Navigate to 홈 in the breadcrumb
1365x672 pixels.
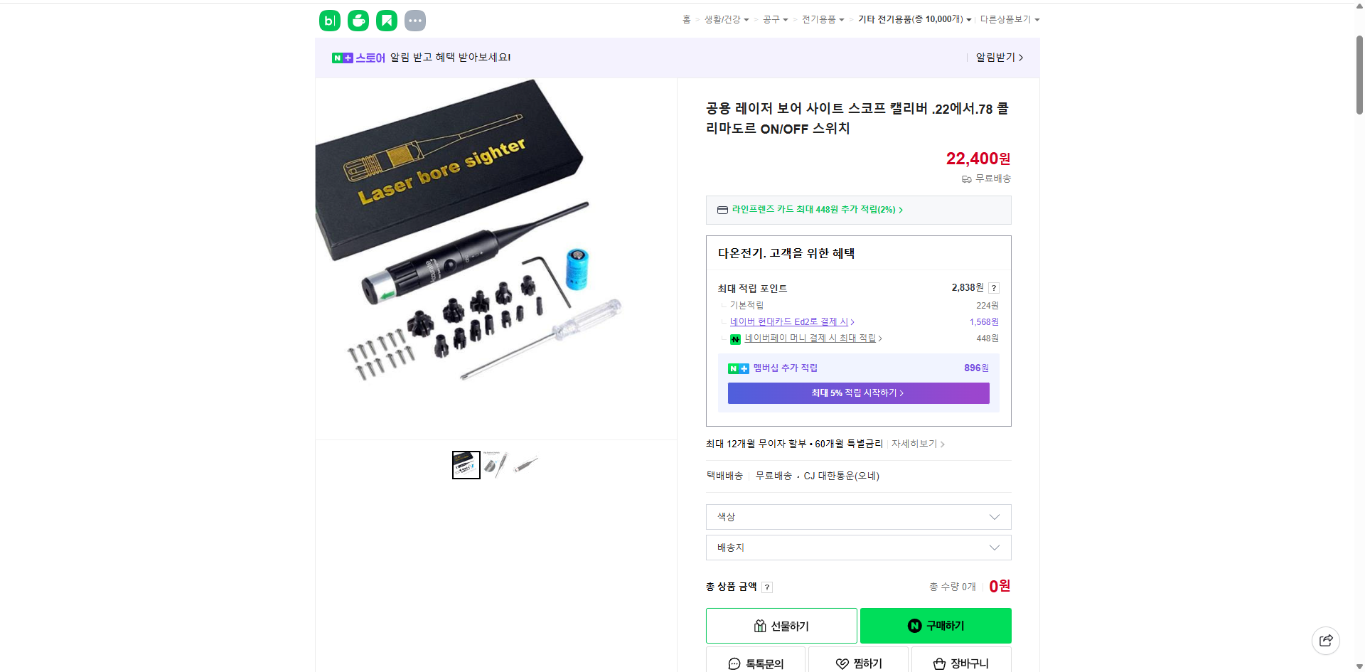(685, 19)
